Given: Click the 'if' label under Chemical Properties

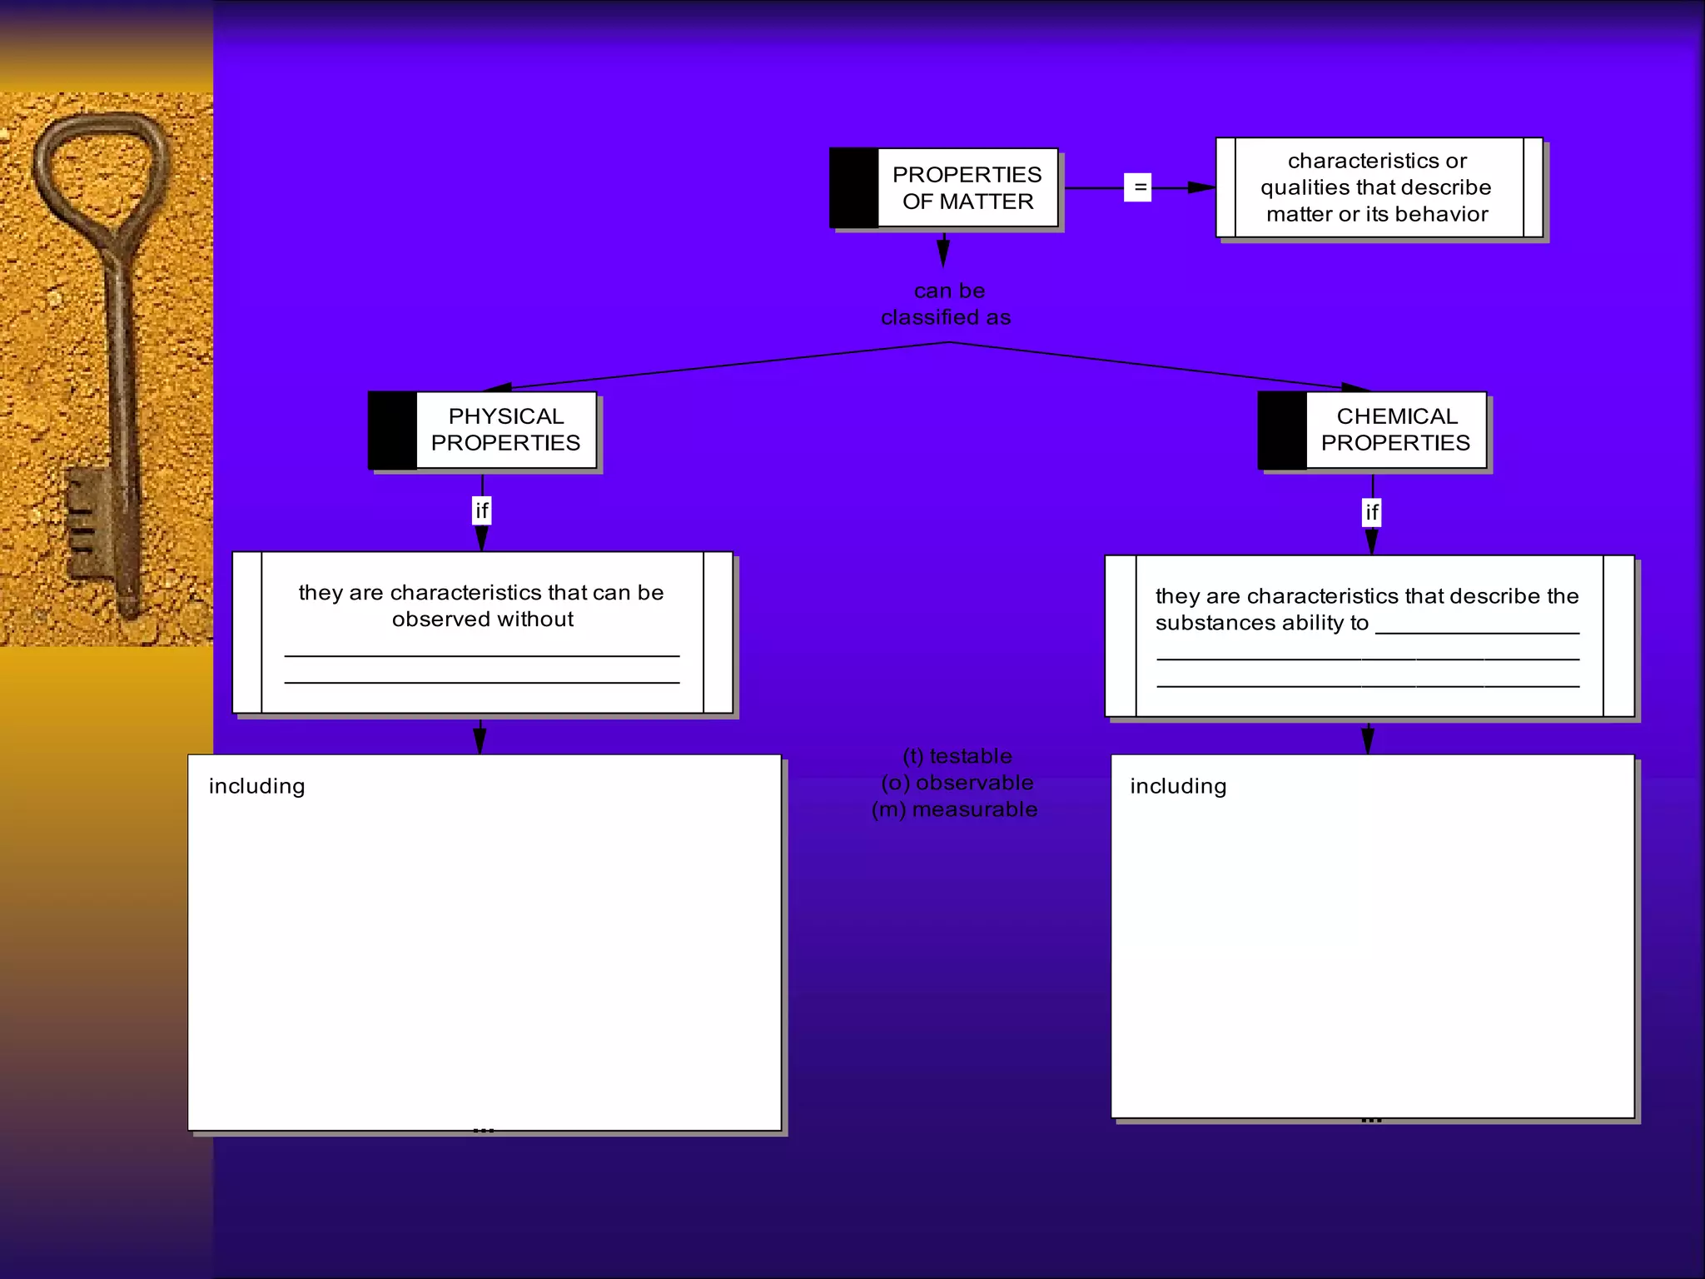Looking at the screenshot, I should tap(1371, 512).
